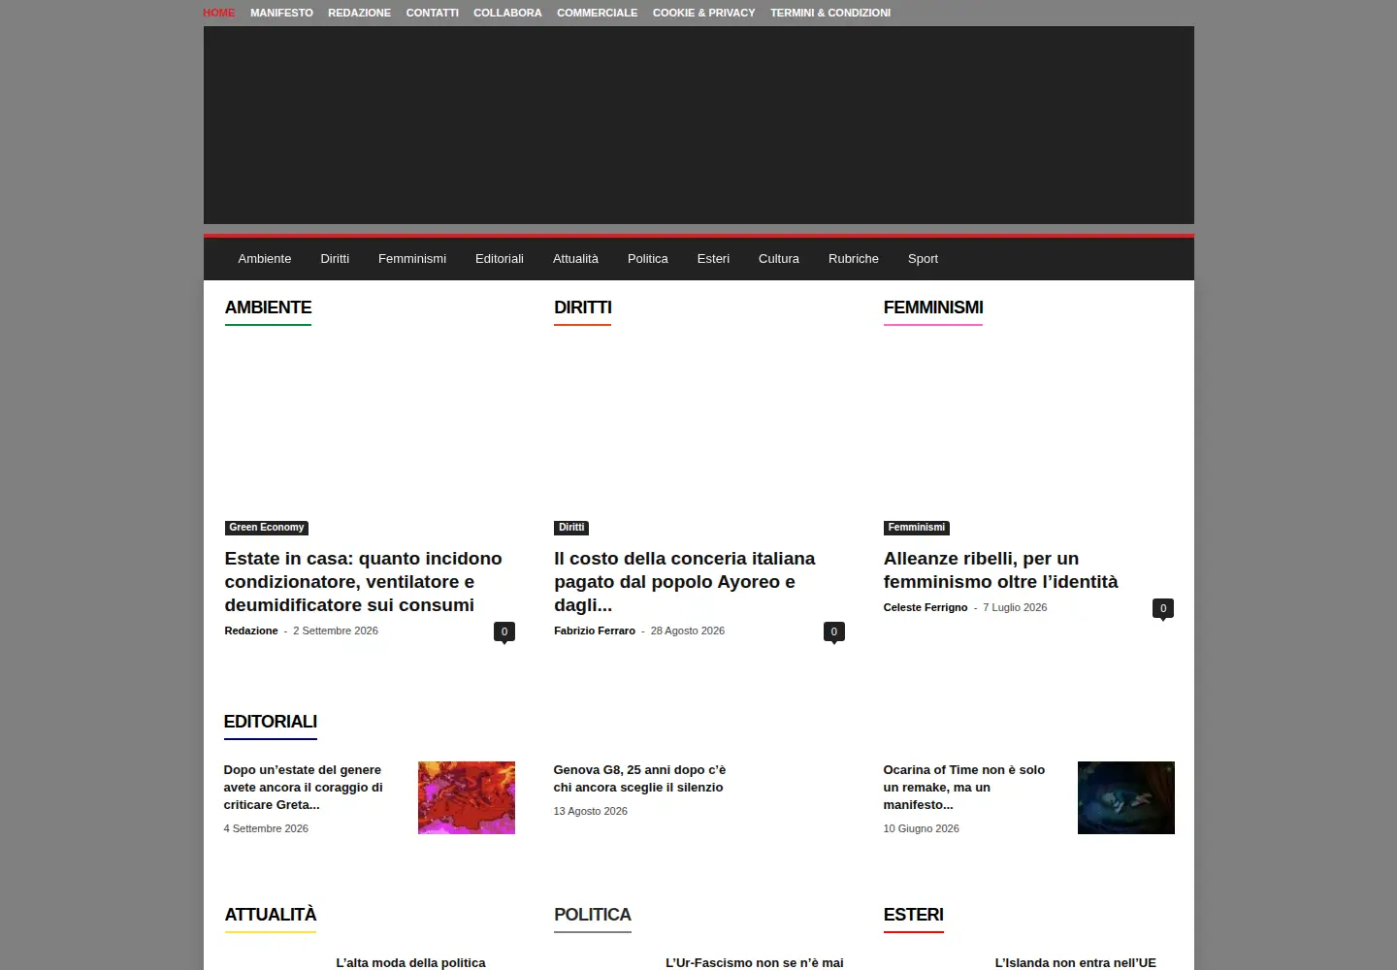This screenshot has width=1397, height=970.
Task: Open 'Alleanze ribelli' article headline
Action: coord(1000,570)
